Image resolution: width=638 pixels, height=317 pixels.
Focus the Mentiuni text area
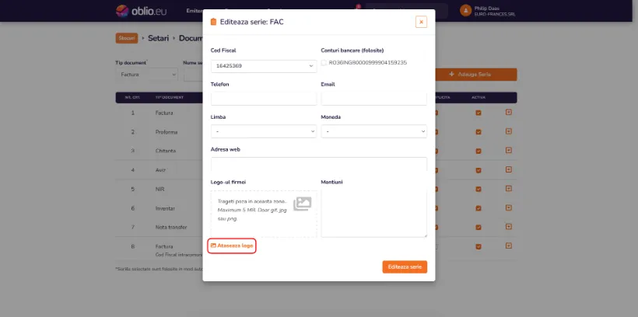tap(374, 213)
